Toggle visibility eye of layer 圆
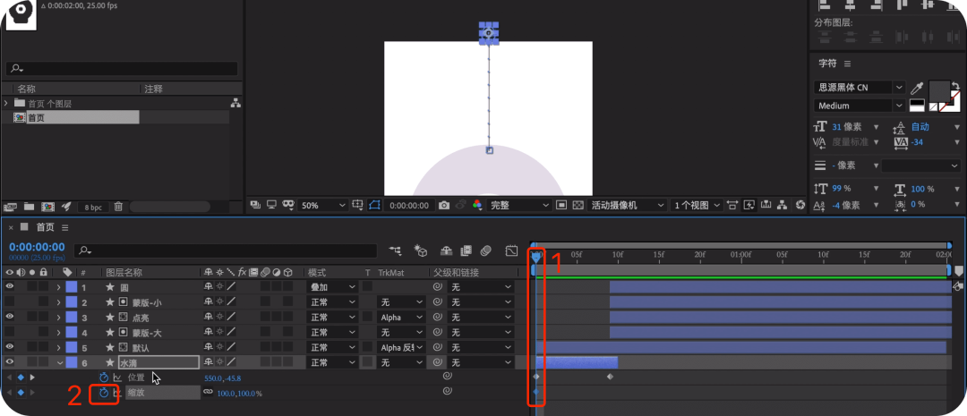Screen dimensions: 967x416 coord(9,286)
